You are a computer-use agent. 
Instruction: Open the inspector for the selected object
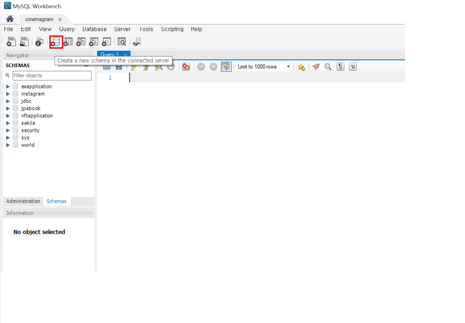(x=39, y=42)
